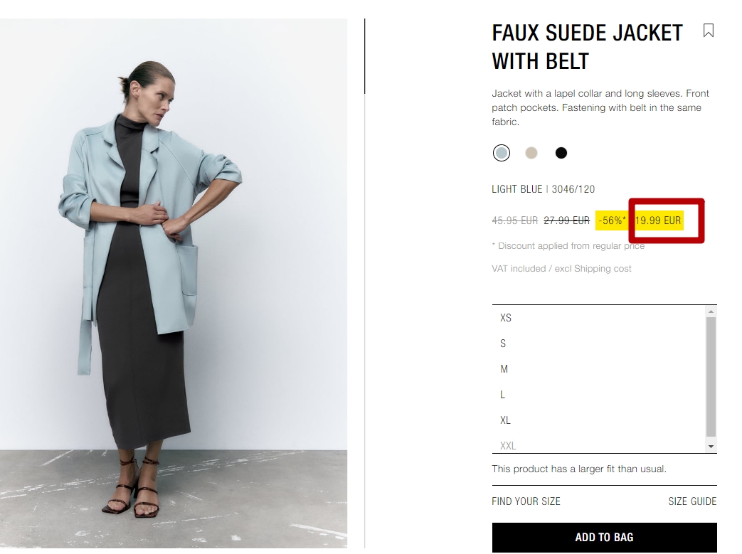Open Find Your Size helper

tap(526, 501)
